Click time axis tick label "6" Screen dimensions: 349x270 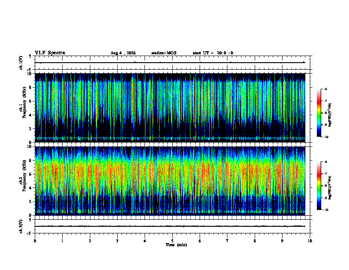(x=200, y=241)
